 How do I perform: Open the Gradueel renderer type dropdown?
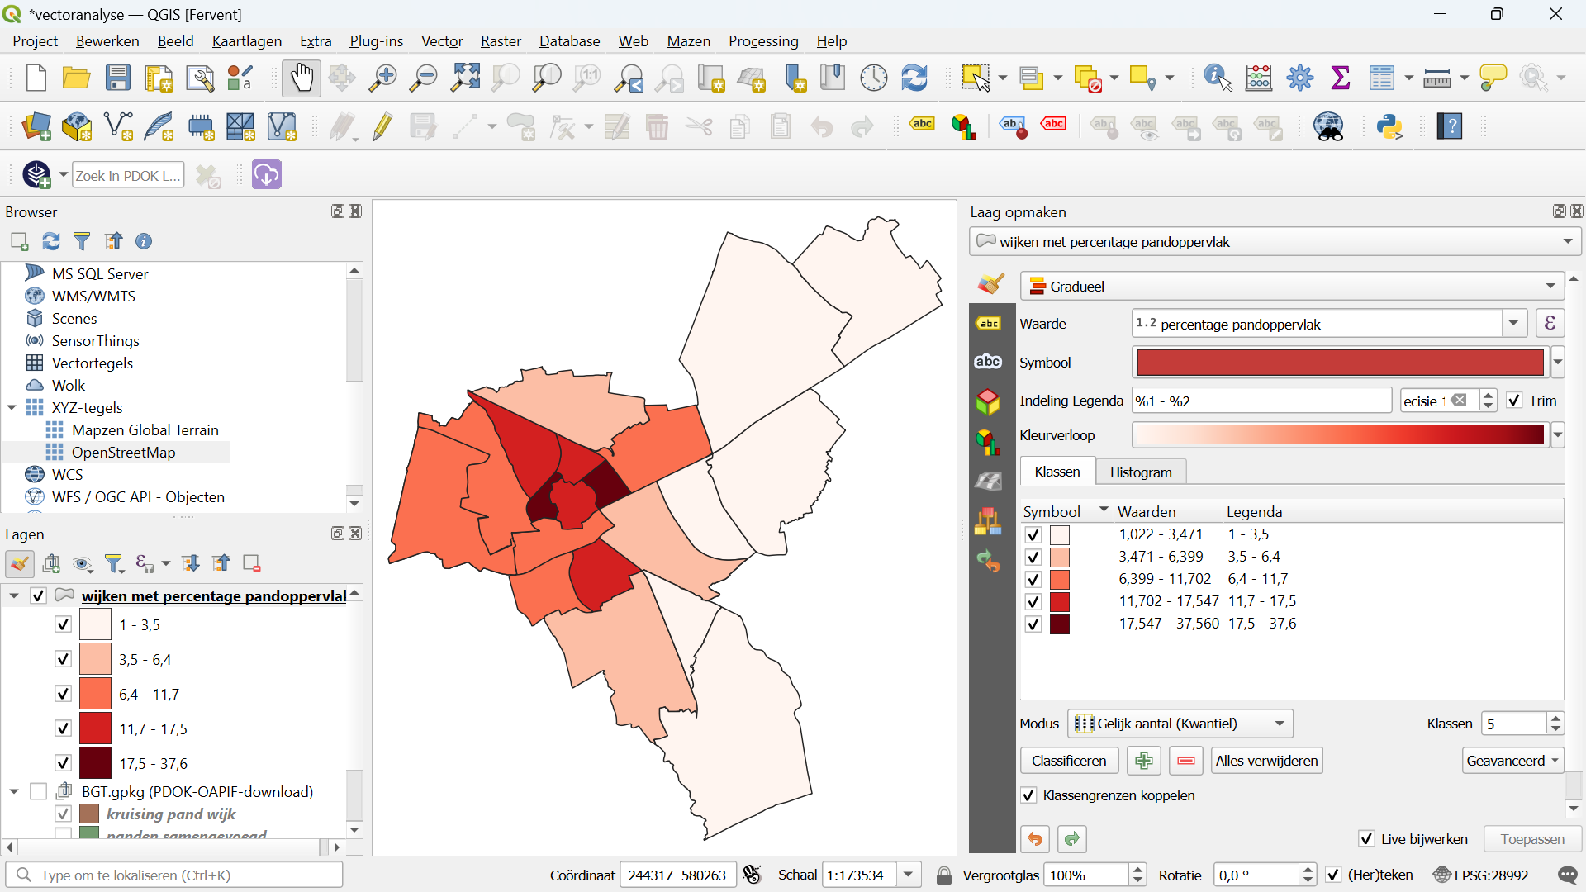1292,287
